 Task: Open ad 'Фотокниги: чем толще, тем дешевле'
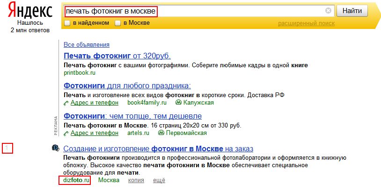[132, 116]
